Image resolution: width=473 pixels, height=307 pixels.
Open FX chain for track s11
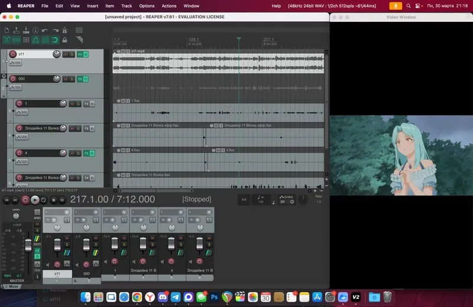(79, 54)
